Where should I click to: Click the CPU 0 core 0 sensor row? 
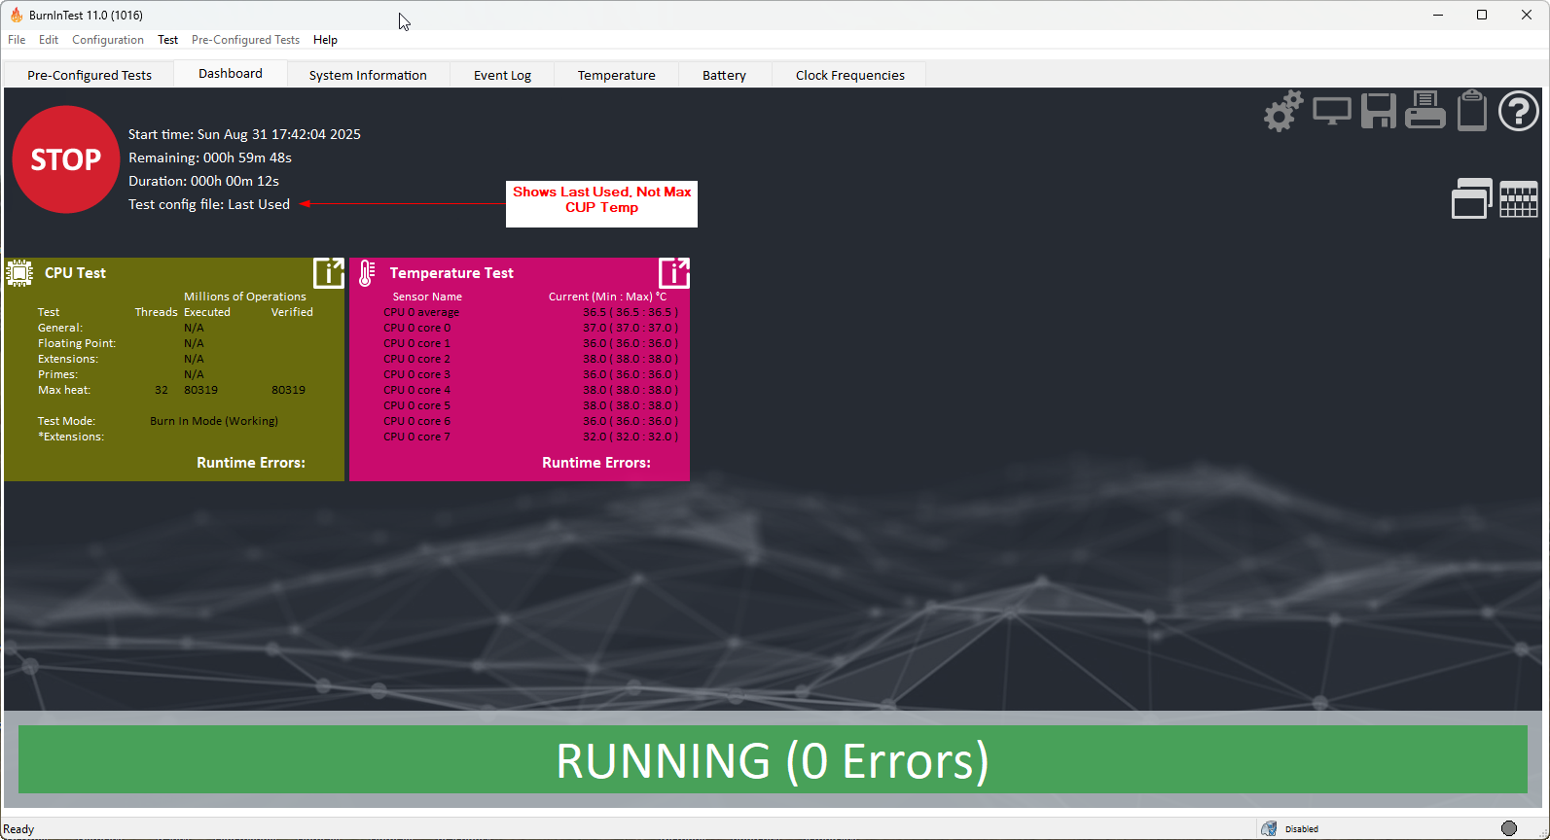click(x=530, y=328)
